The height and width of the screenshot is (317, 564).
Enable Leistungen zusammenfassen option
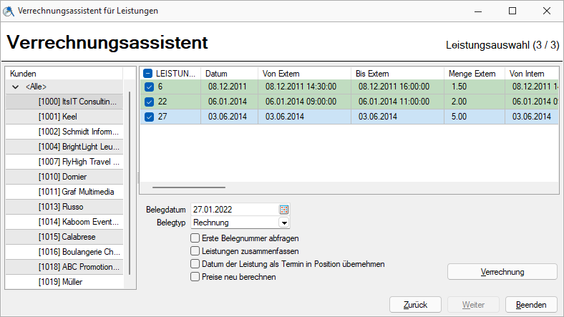(x=195, y=251)
